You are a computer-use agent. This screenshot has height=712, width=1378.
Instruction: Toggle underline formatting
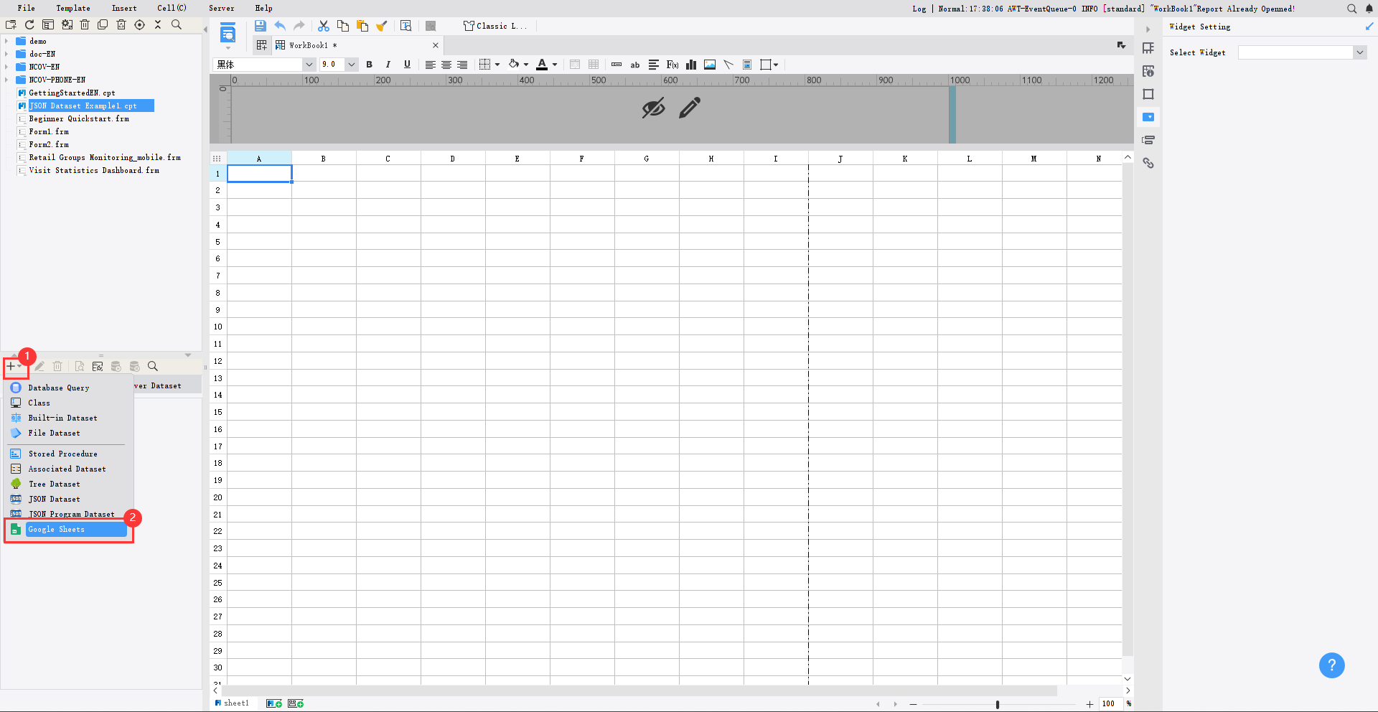click(x=407, y=65)
